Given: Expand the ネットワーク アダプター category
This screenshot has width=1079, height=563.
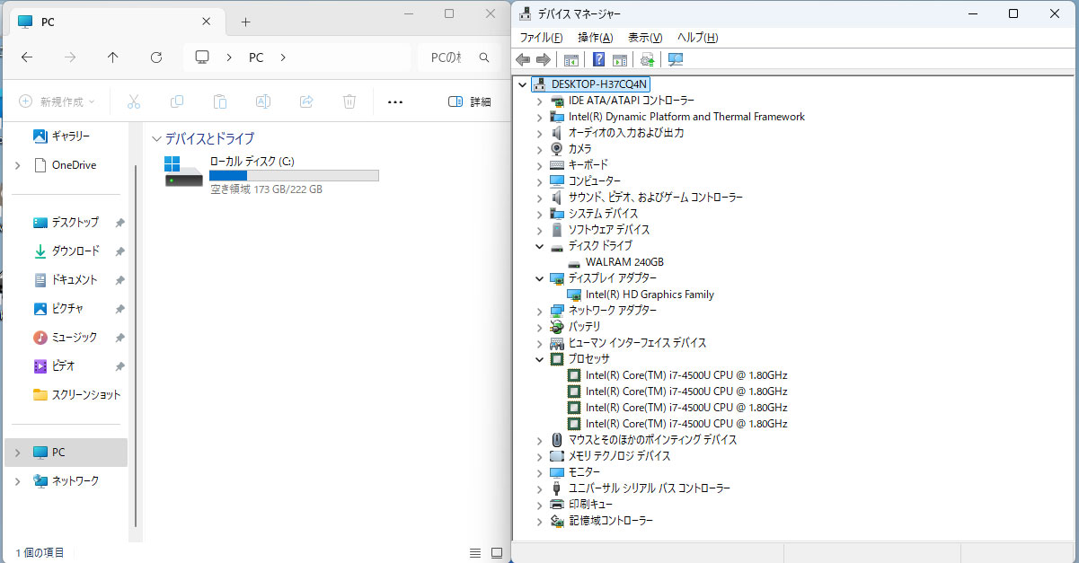Looking at the screenshot, I should [539, 311].
